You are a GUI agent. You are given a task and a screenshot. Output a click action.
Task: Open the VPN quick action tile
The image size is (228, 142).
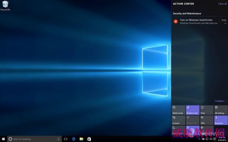point(207,120)
